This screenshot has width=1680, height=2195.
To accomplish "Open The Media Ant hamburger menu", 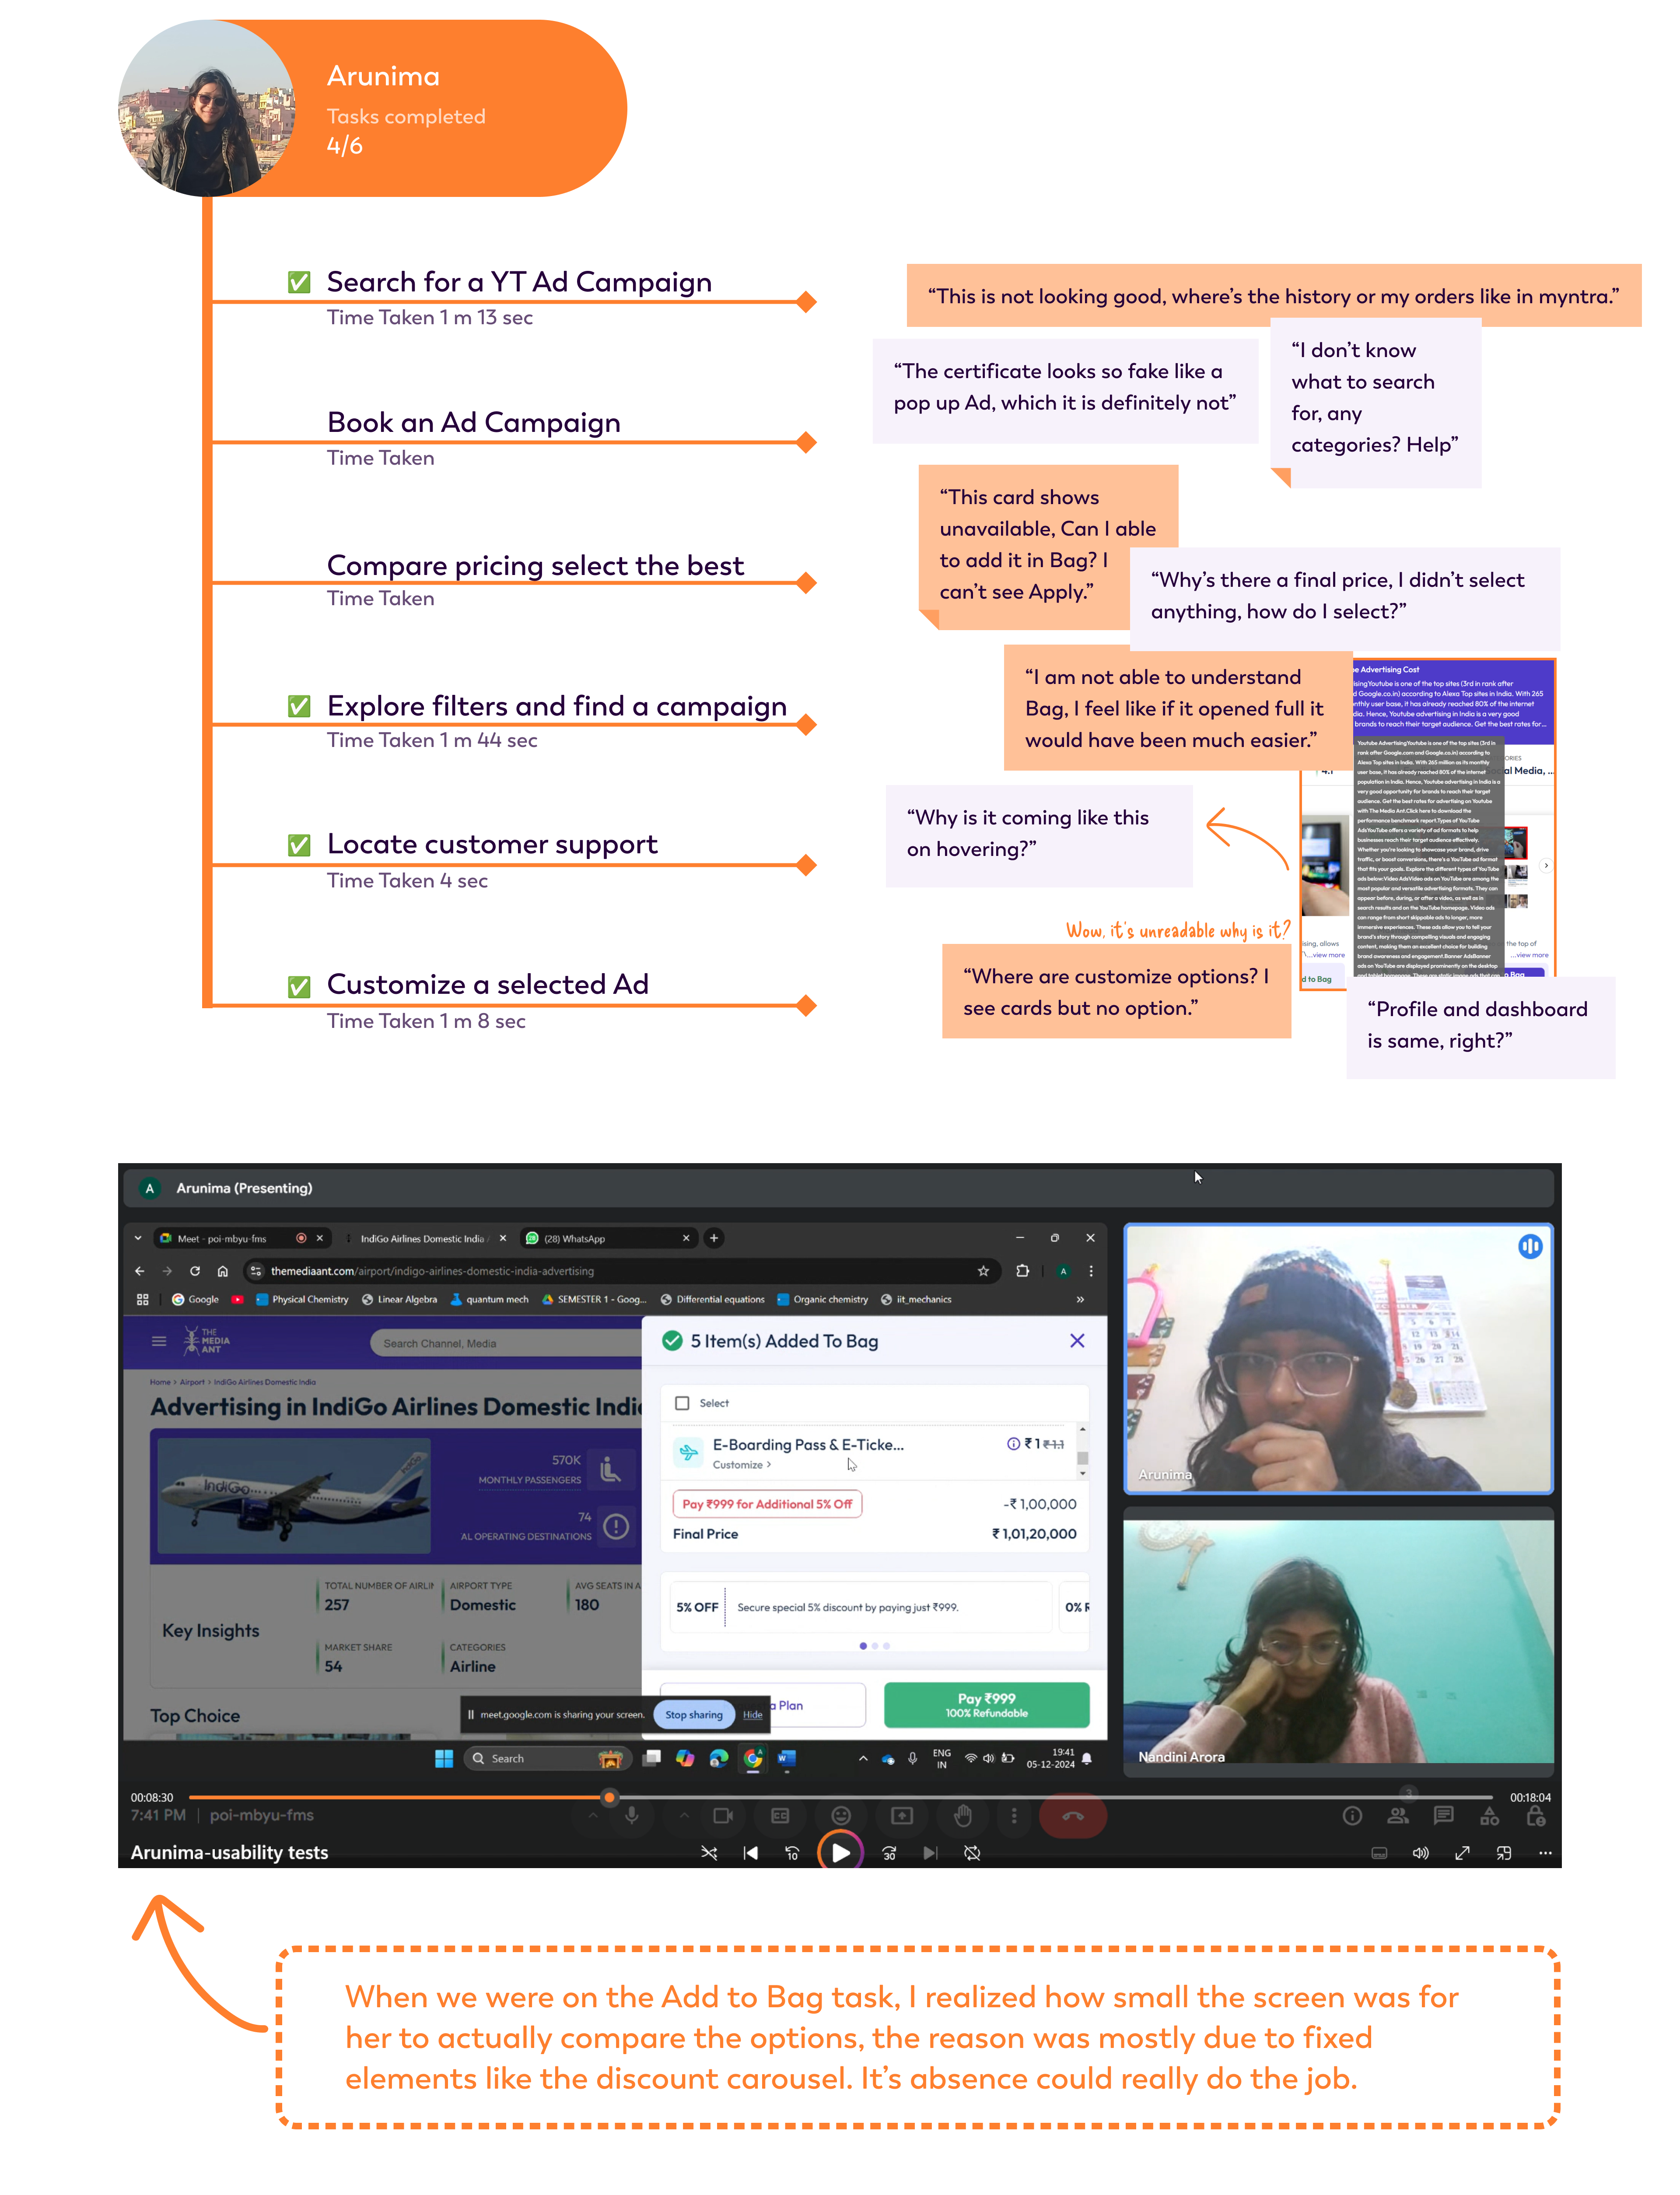I will tap(158, 1342).
